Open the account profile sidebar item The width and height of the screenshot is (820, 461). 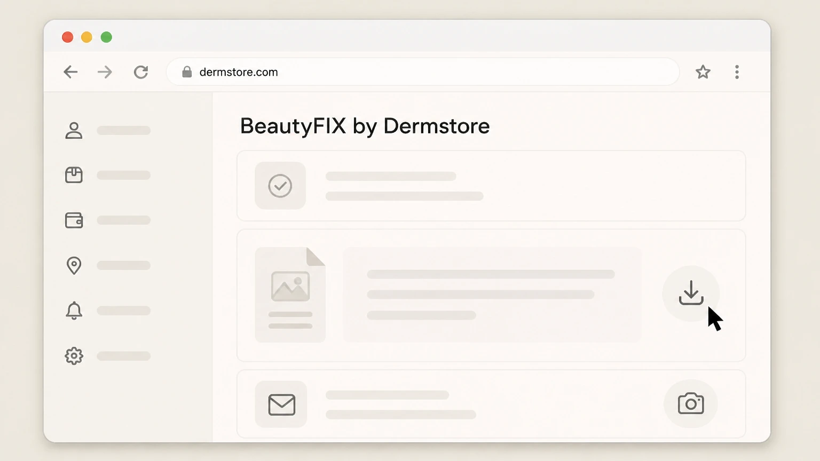(x=74, y=130)
